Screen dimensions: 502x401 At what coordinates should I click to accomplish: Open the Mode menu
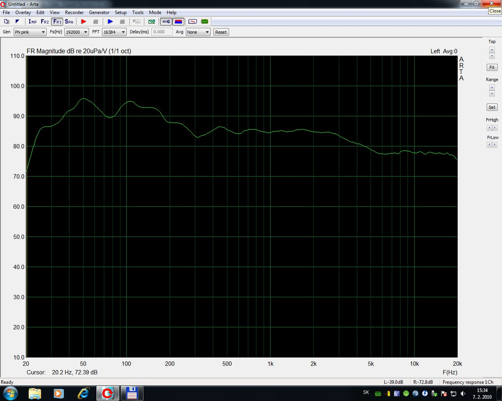pyautogui.click(x=155, y=13)
